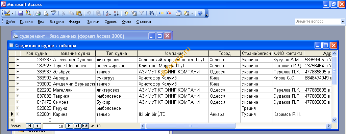Viewport: 346px width, 134px height.
Task: Open the Справка menu
Action: pyautogui.click(x=144, y=22)
